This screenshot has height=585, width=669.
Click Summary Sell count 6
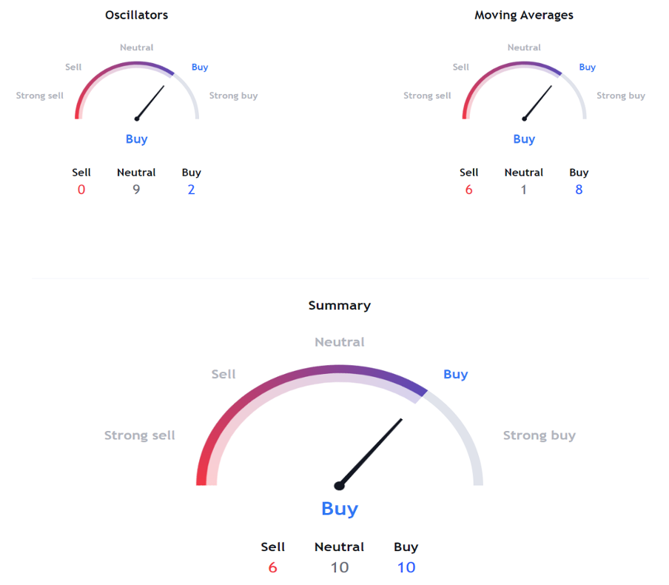tap(272, 567)
